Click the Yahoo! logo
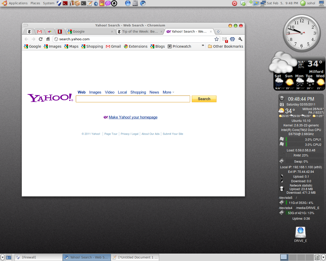This screenshot has width=326, height=261. pos(50,98)
